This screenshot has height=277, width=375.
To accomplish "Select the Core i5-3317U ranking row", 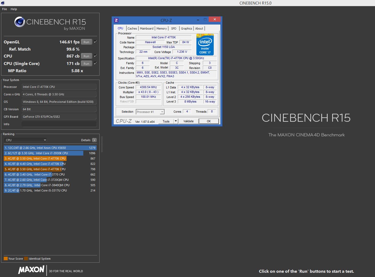I will click(50, 190).
